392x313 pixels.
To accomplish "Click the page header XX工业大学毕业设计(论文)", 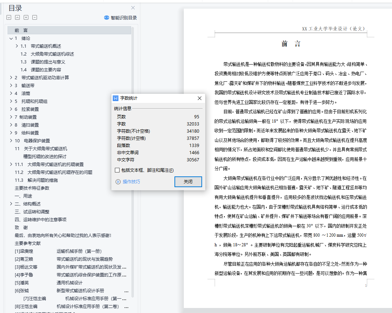I will (333, 29).
